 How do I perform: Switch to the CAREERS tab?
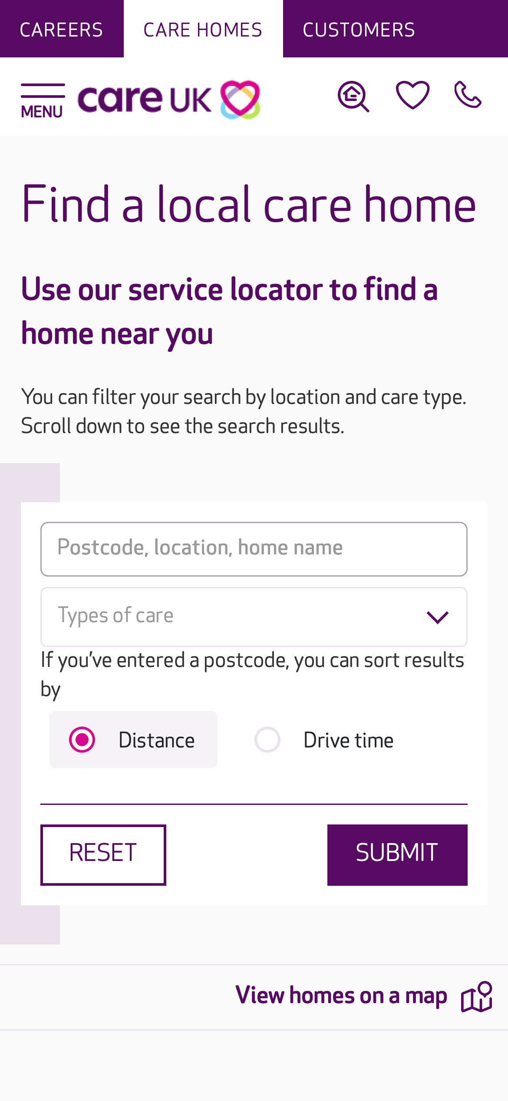62,30
